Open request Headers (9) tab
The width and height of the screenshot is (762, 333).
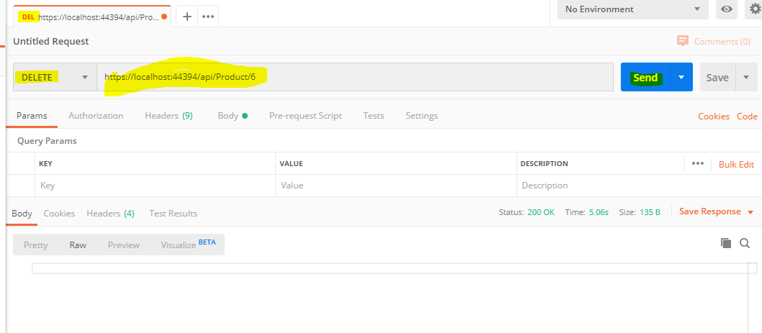[x=169, y=116]
